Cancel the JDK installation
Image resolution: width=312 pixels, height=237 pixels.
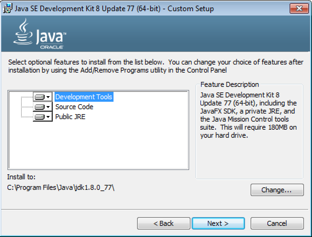click(x=277, y=223)
